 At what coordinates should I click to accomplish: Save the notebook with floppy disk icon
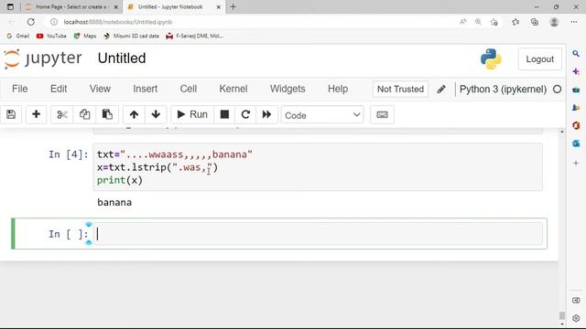click(x=11, y=114)
